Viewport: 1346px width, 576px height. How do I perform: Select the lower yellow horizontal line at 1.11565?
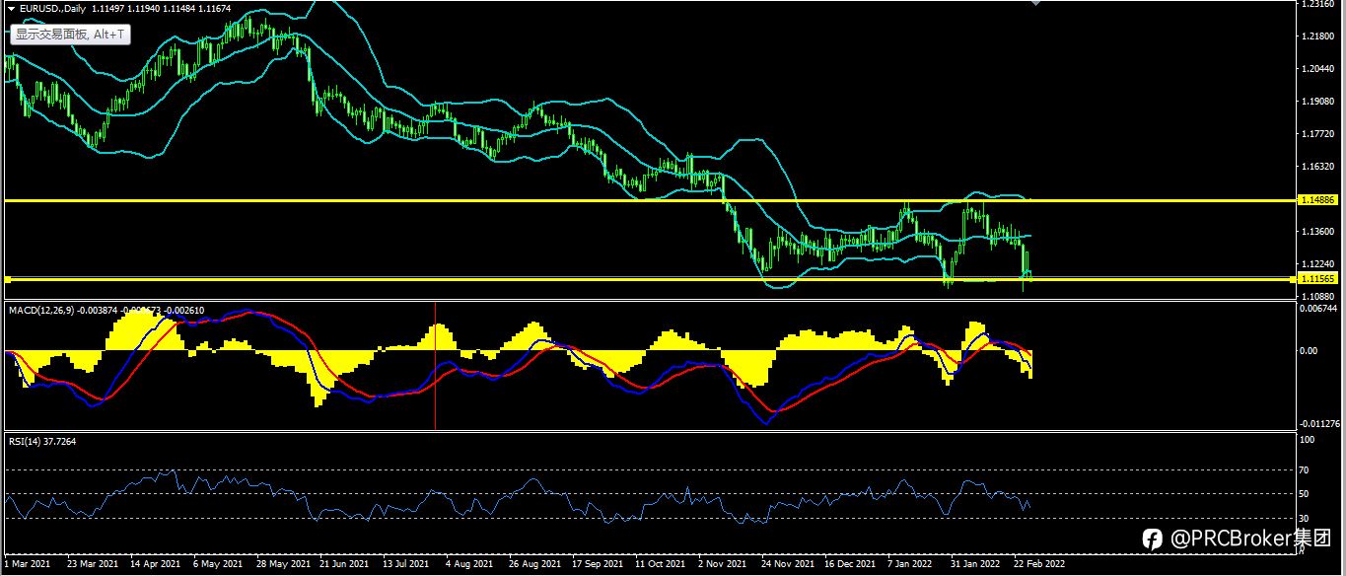click(x=649, y=279)
